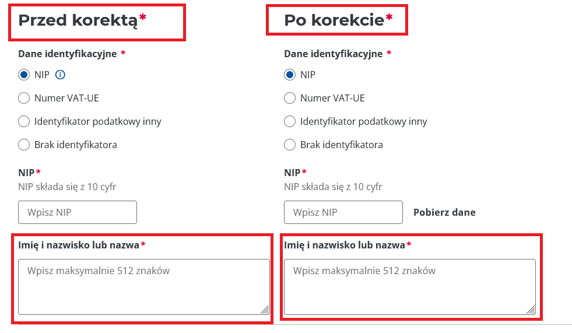Focus the Wpisz NIP field under Przed korektą

78,212
